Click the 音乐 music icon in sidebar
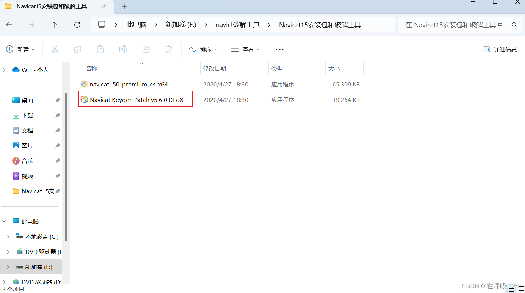This screenshot has width=525, height=293. point(16,161)
